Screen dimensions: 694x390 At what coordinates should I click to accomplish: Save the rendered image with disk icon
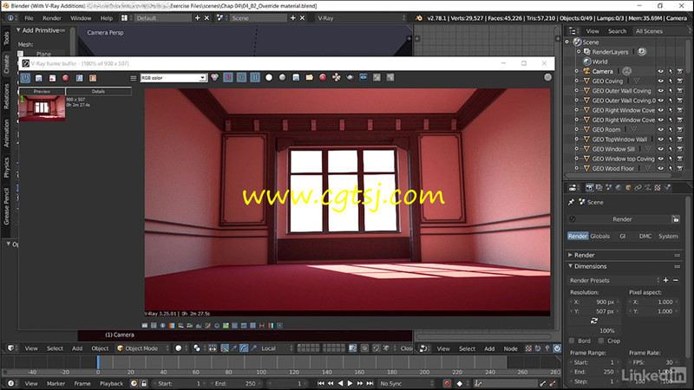point(296,77)
